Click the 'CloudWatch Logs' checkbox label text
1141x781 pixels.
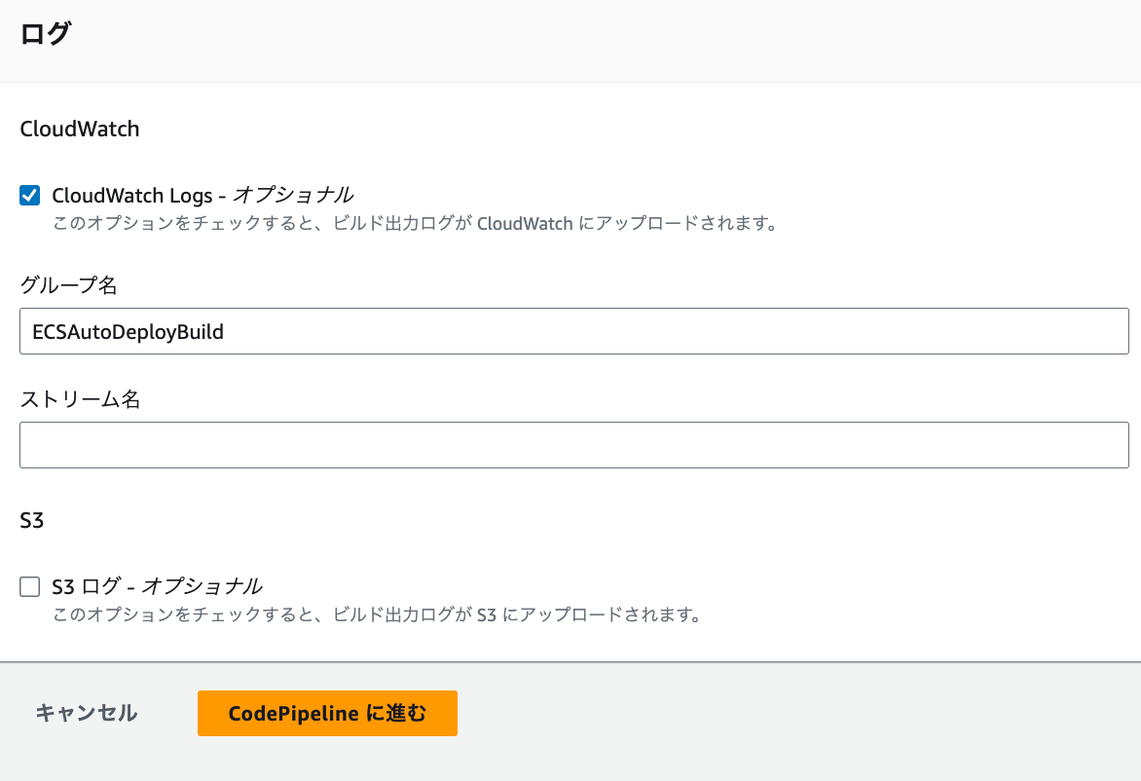[131, 196]
